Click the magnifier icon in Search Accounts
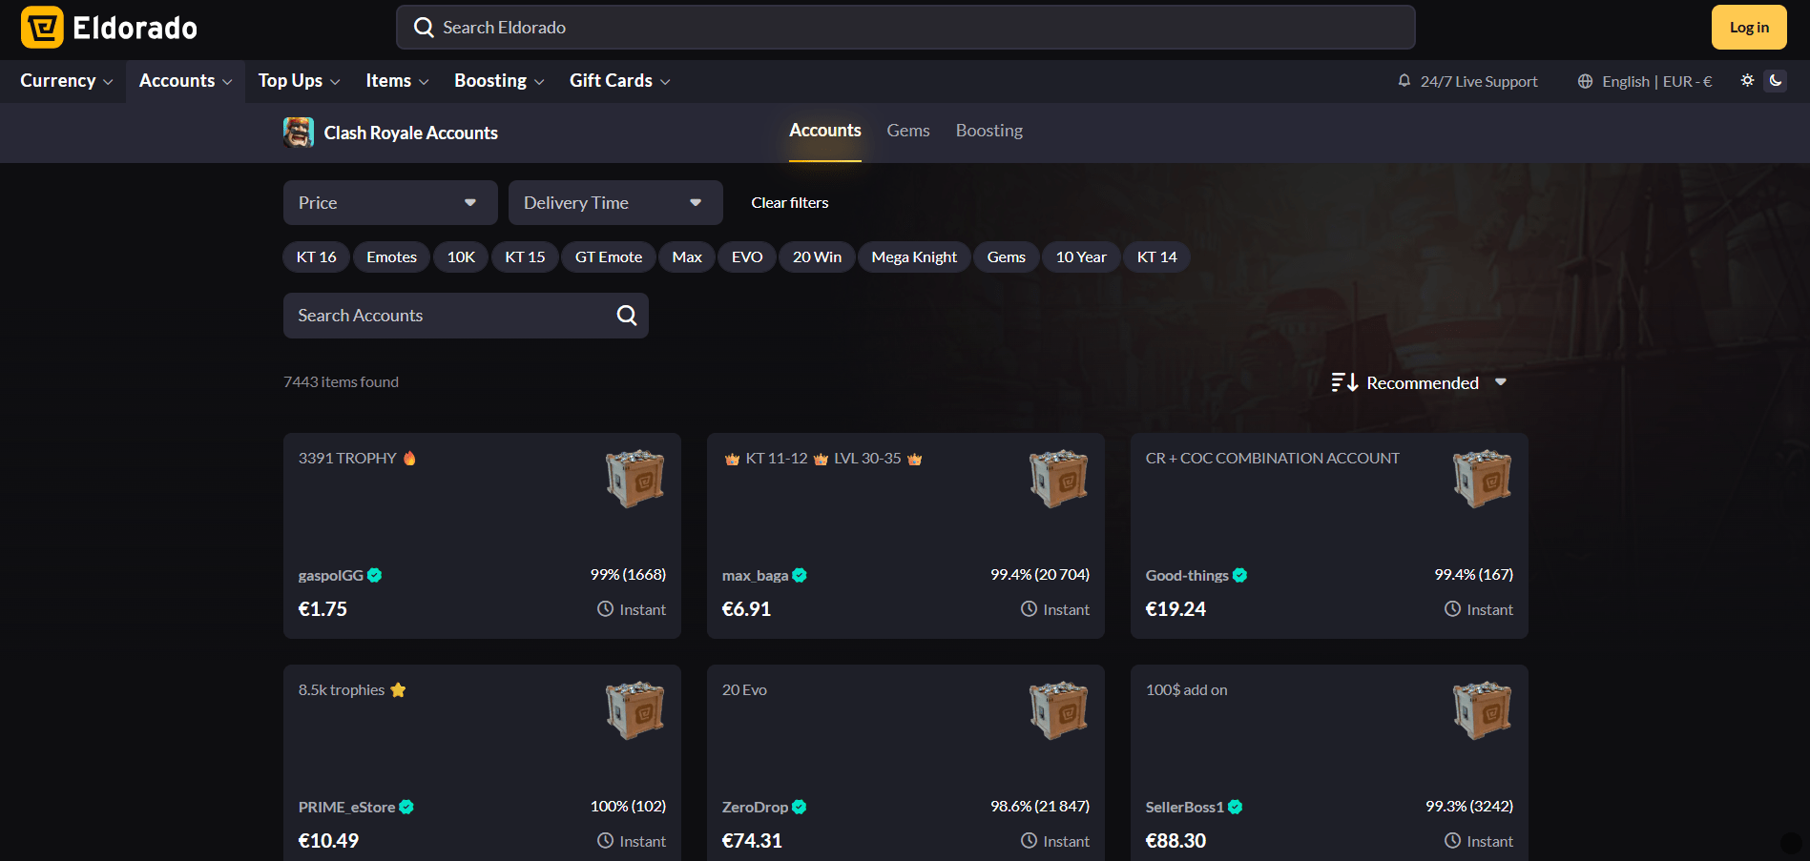The width and height of the screenshot is (1810, 861). point(627,316)
